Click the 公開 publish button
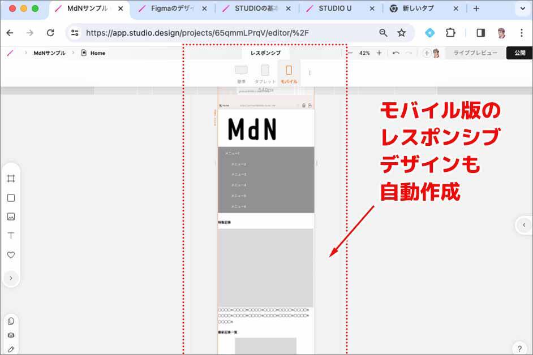This screenshot has height=355, width=533. click(519, 53)
